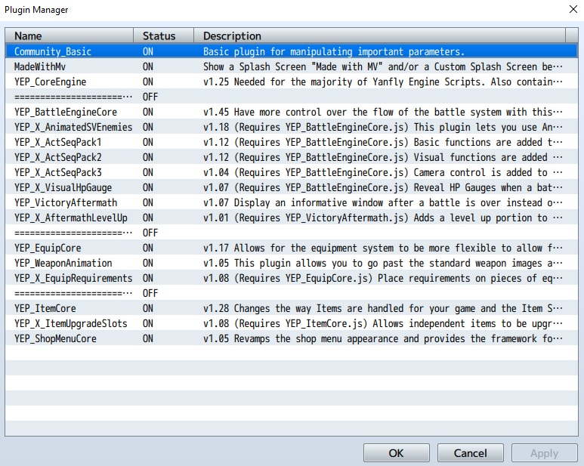
Task: Click the v1.18 AnimatedSVEnemies description text
Action: coord(382,128)
